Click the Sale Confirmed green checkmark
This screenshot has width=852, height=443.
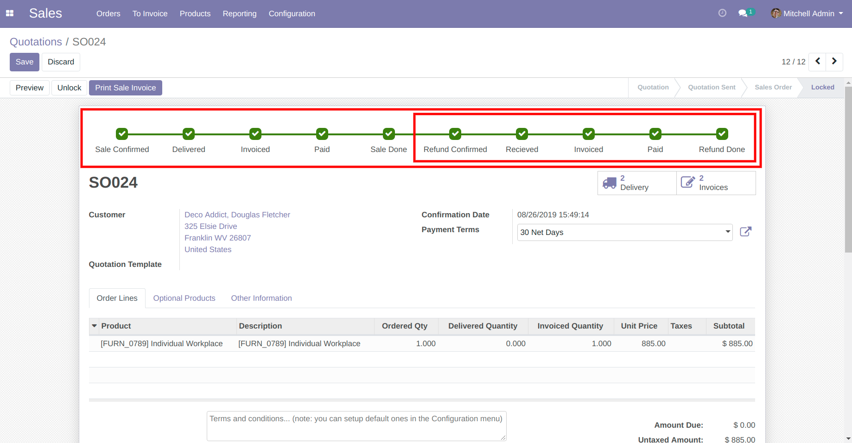click(122, 134)
